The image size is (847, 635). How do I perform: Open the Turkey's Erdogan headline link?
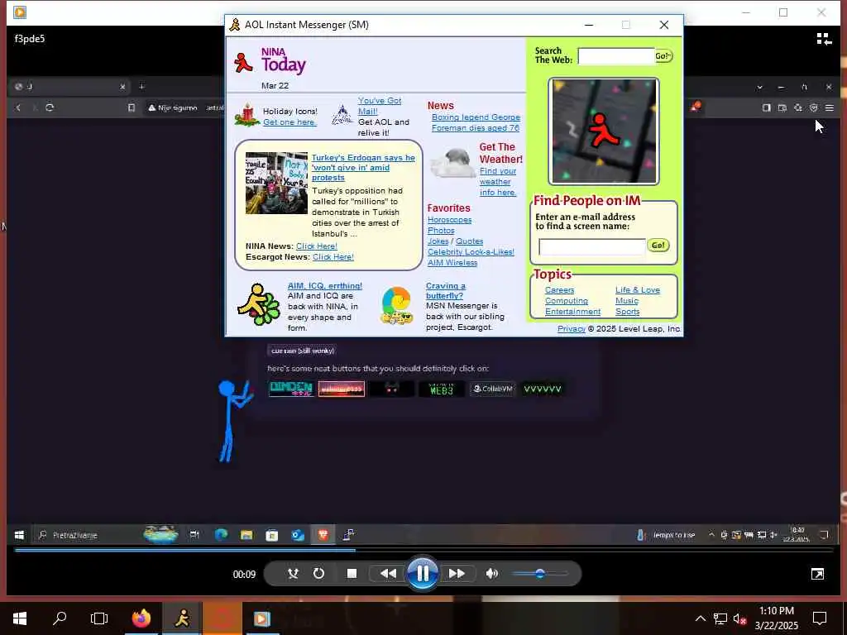[363, 167]
